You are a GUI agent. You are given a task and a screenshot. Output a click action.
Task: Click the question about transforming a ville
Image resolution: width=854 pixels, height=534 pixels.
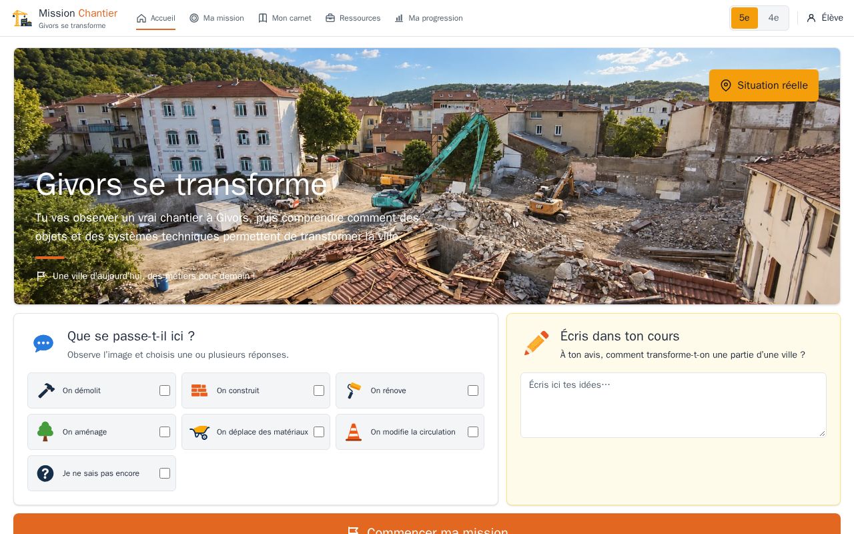683,355
